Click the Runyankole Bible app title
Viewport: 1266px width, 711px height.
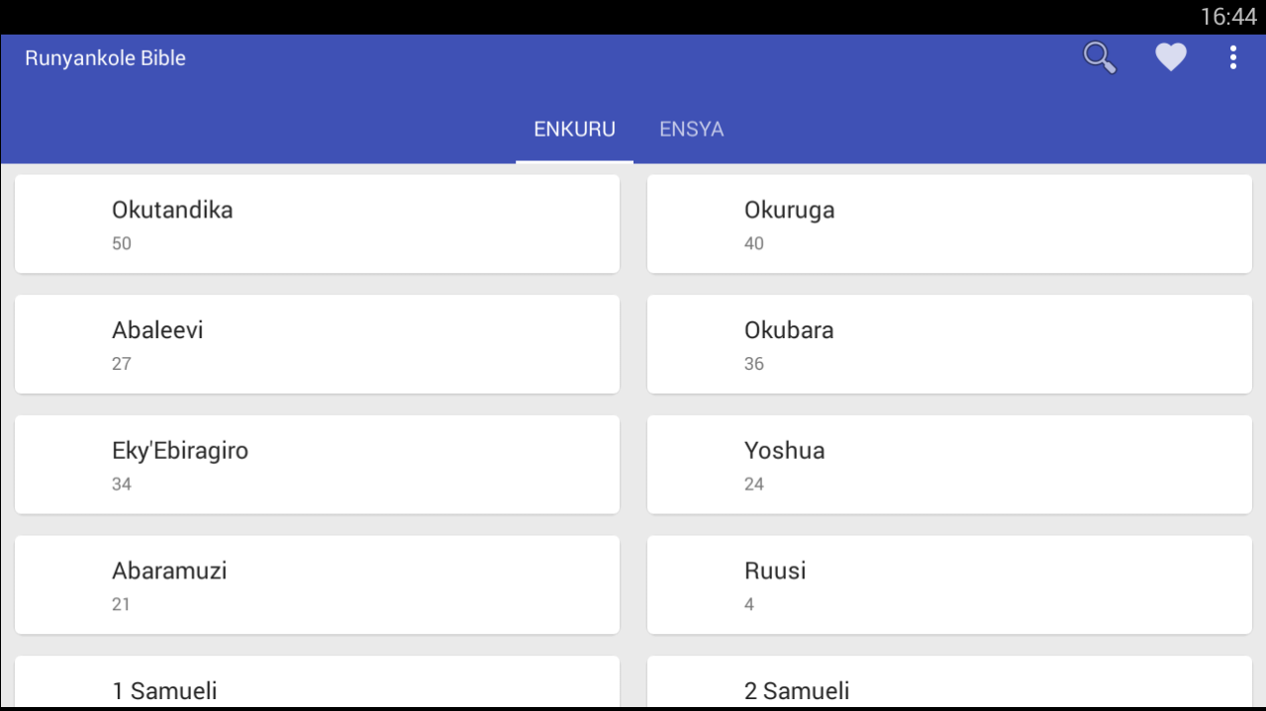pyautogui.click(x=106, y=58)
